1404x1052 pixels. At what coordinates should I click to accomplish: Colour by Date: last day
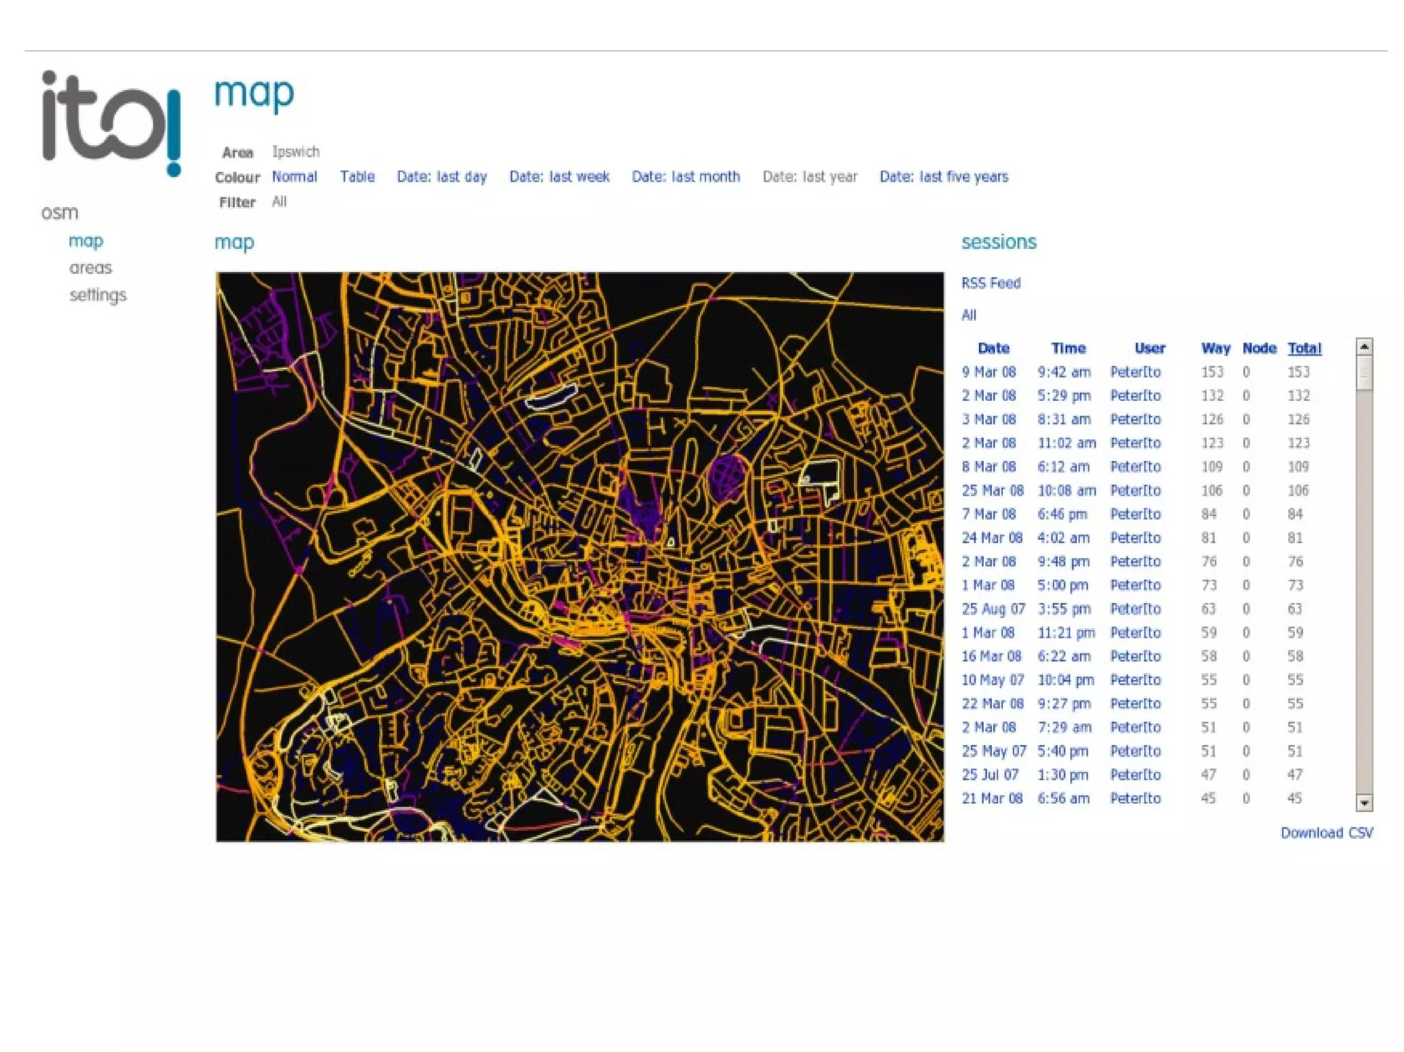point(441,177)
